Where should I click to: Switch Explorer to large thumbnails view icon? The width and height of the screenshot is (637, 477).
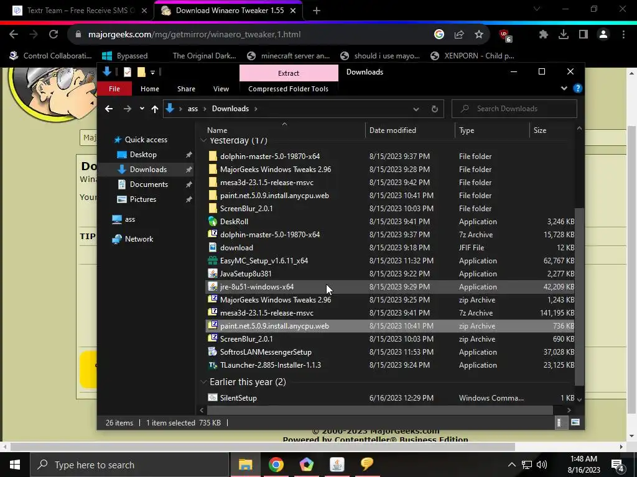[x=575, y=422]
